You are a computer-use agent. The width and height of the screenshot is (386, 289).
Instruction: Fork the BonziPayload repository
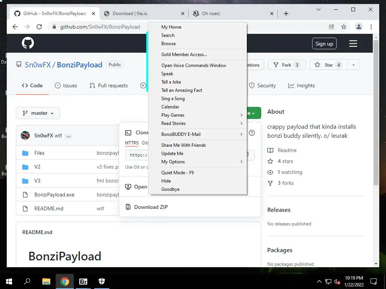pyautogui.click(x=287, y=65)
